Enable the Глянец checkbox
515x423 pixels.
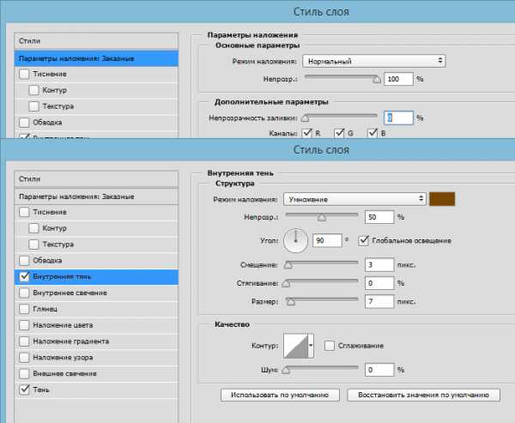(24, 309)
